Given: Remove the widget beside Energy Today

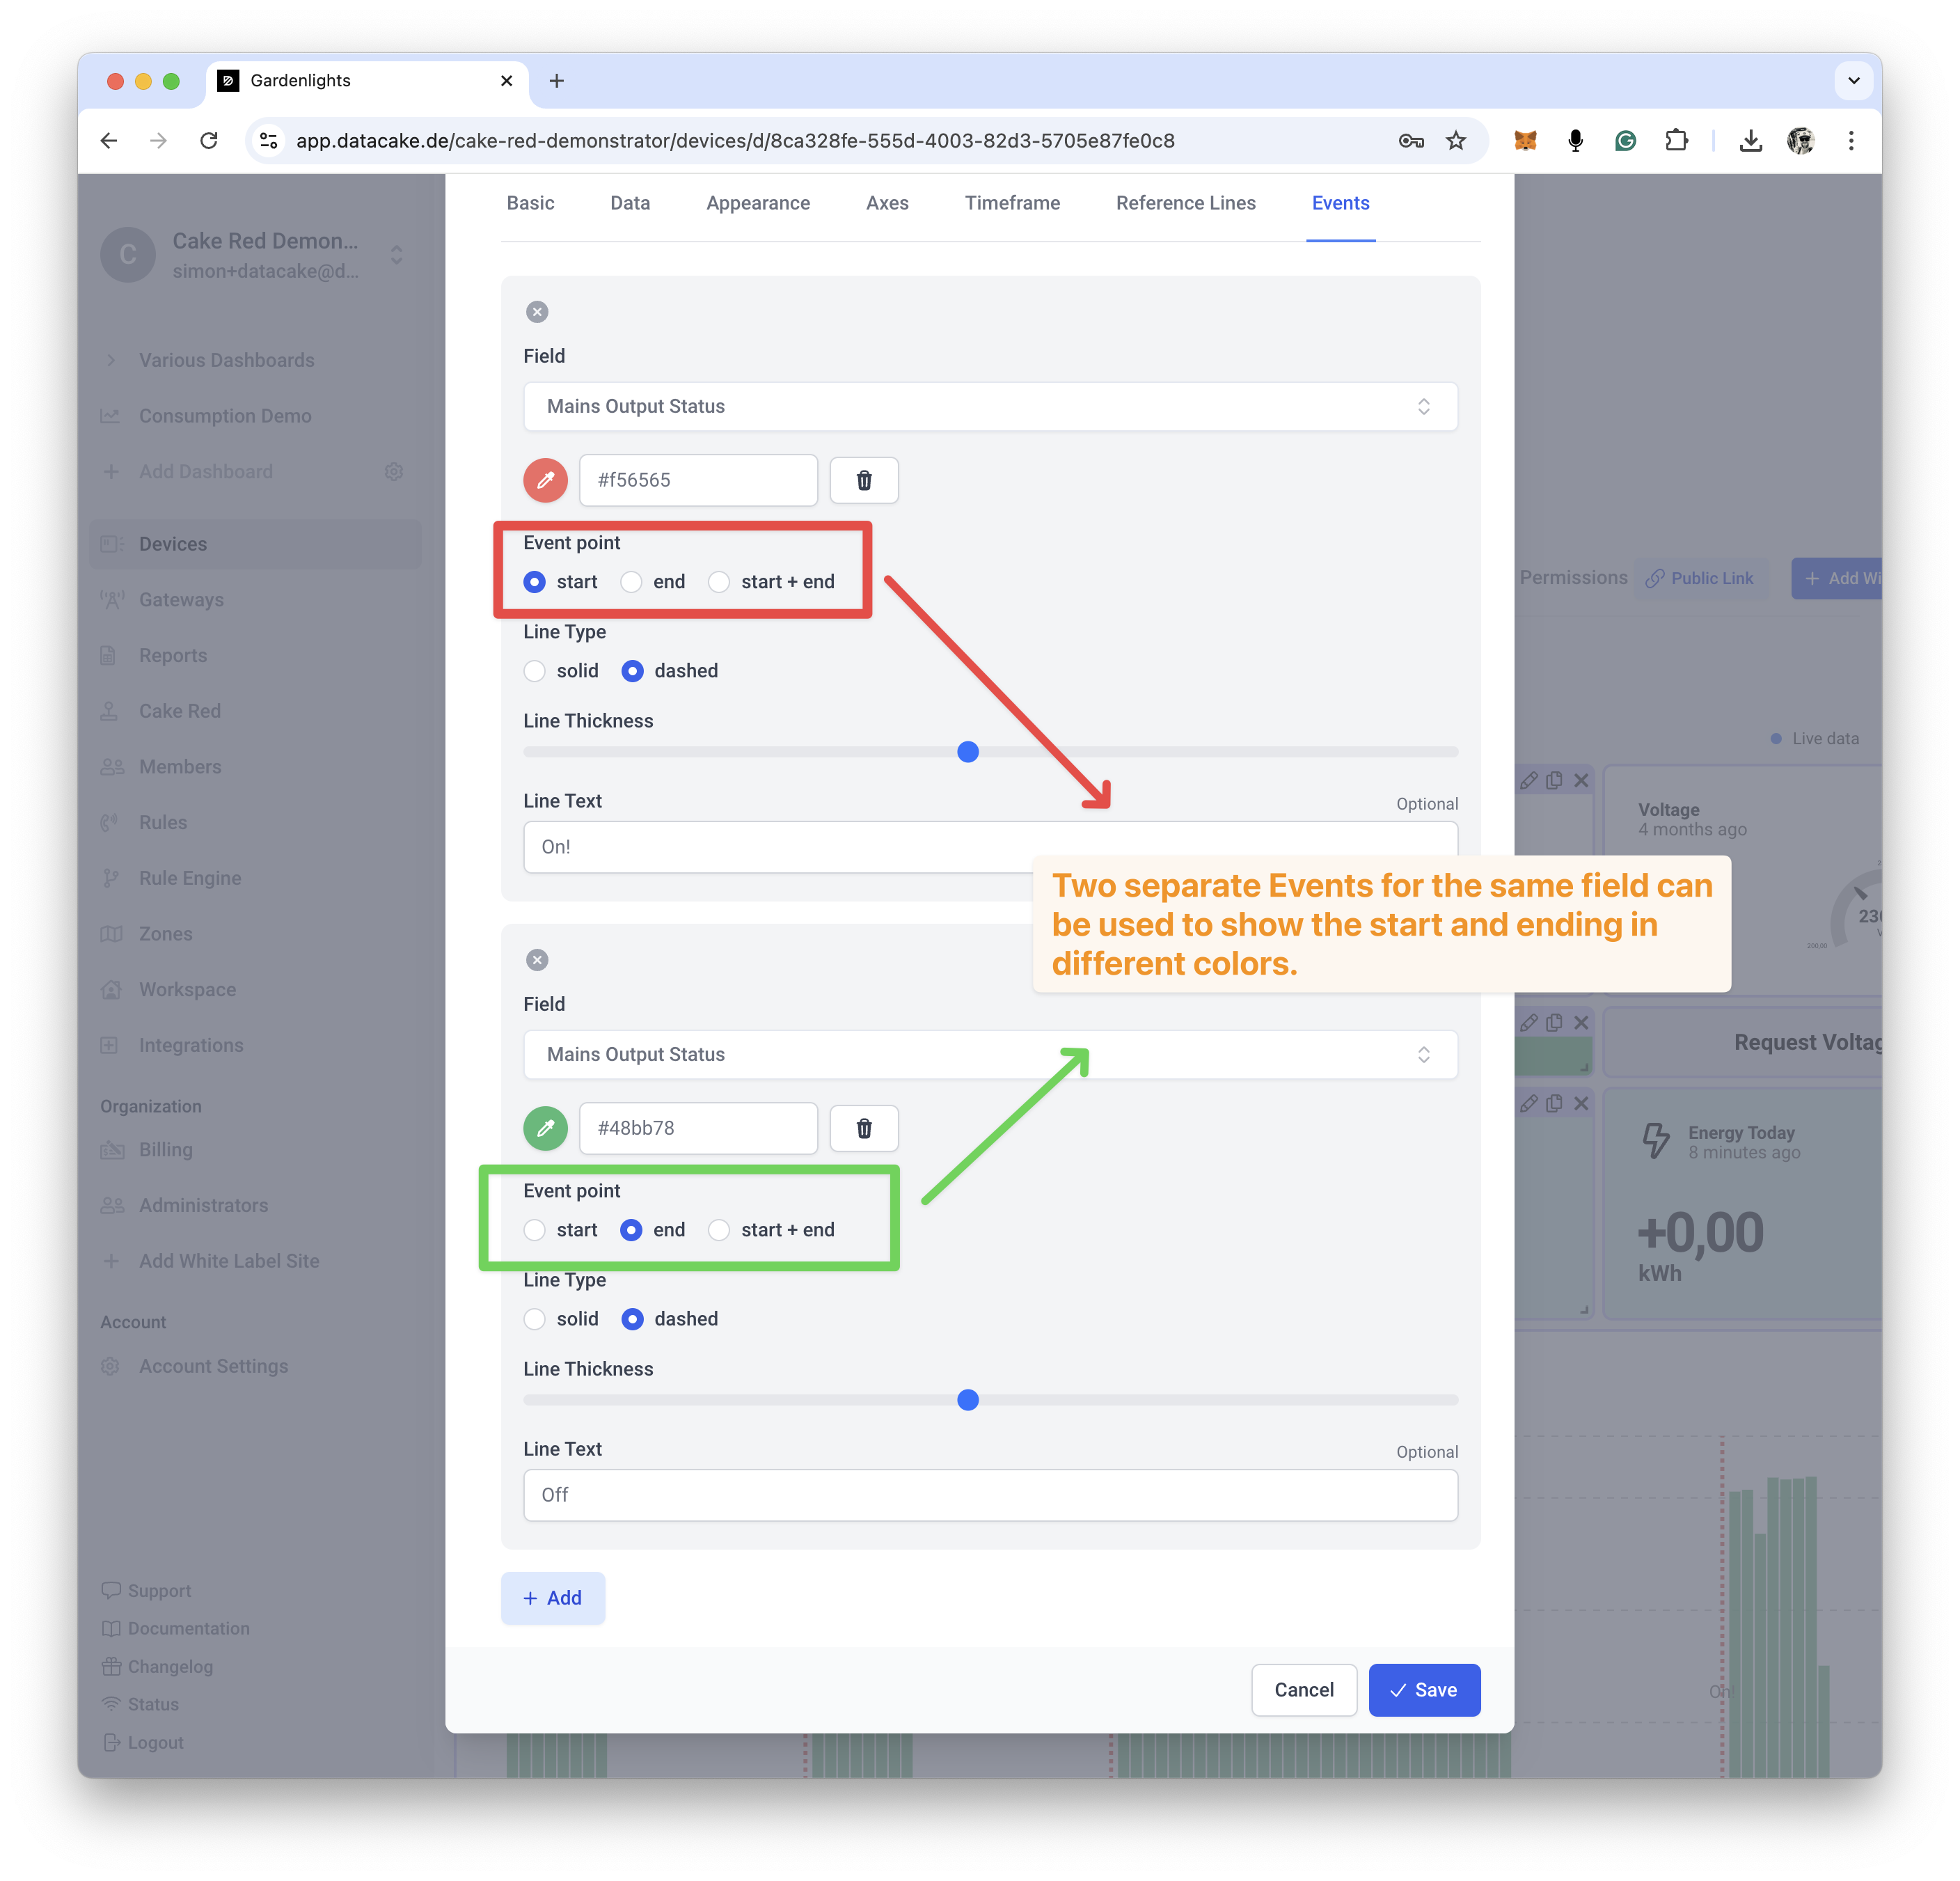Looking at the screenshot, I should pyautogui.click(x=1581, y=1104).
